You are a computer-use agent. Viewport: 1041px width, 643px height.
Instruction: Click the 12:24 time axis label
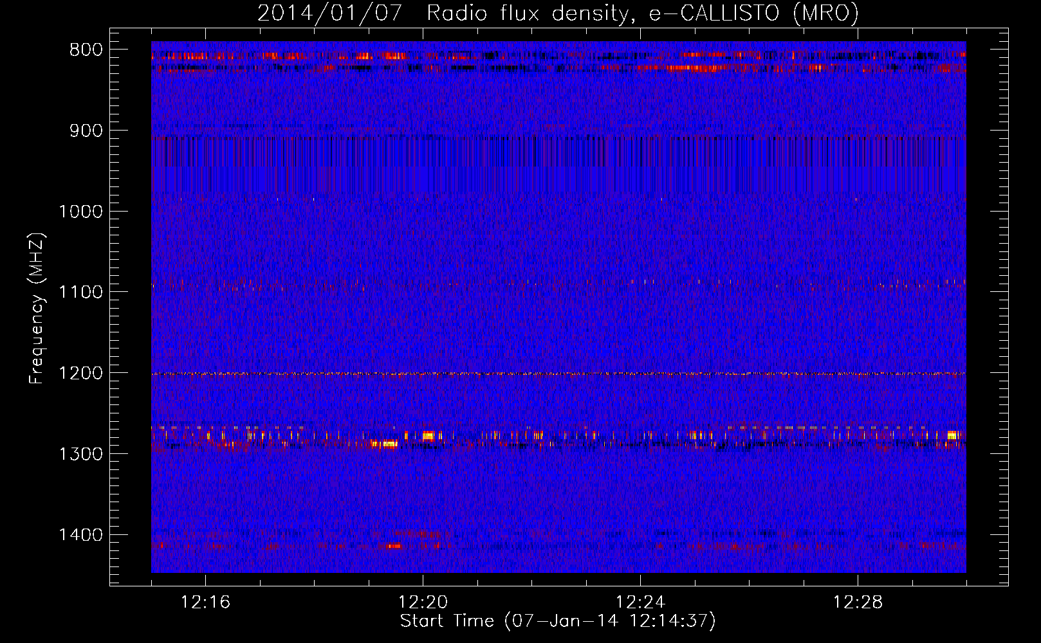pyautogui.click(x=640, y=602)
